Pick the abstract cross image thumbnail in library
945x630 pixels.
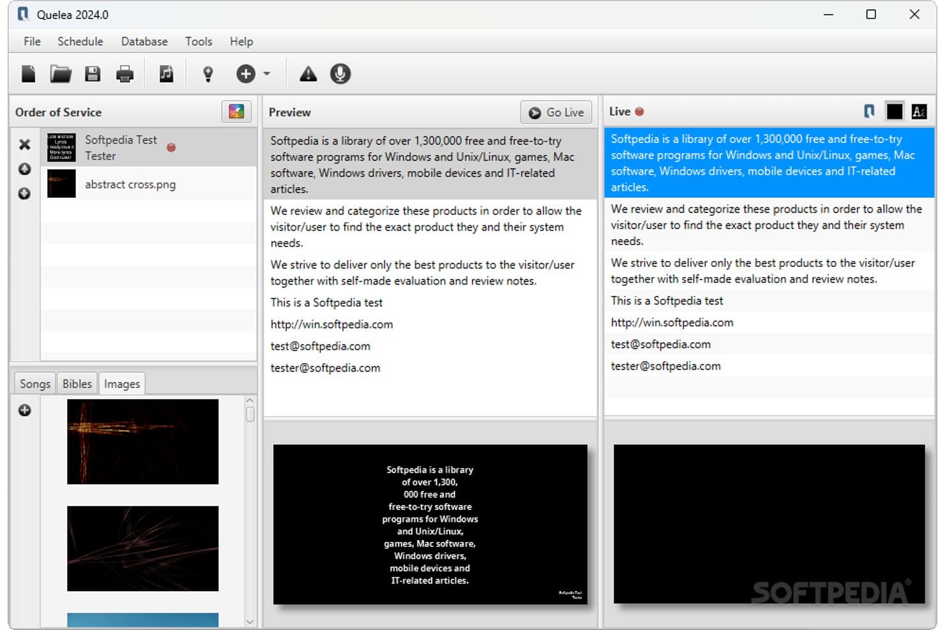pos(142,442)
